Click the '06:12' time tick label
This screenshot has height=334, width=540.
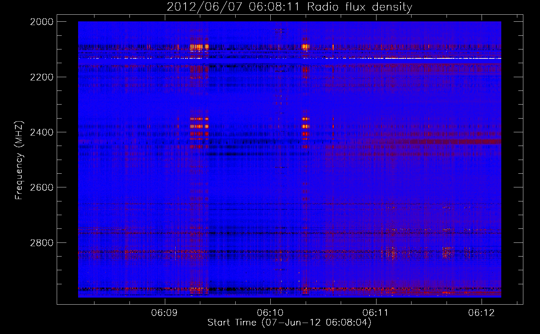click(x=481, y=313)
